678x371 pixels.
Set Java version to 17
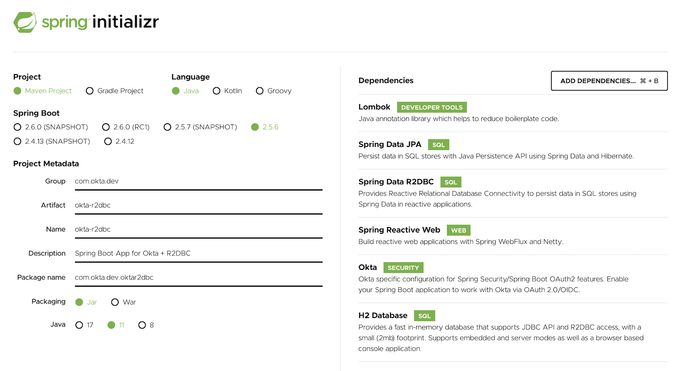79,325
